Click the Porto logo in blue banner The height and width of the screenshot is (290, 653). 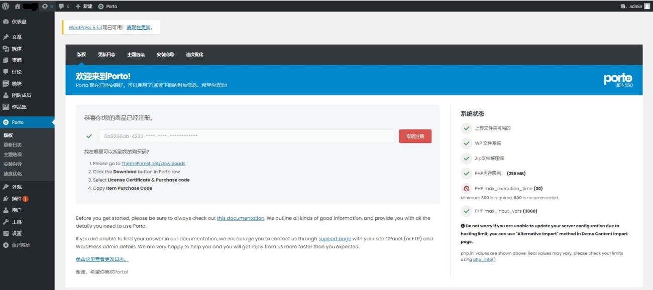(618, 80)
